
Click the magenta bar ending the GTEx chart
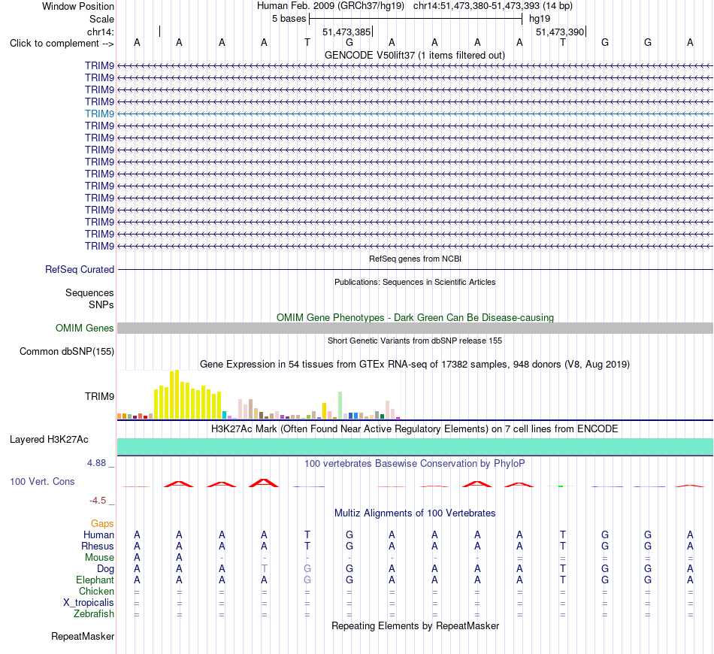[x=398, y=418]
